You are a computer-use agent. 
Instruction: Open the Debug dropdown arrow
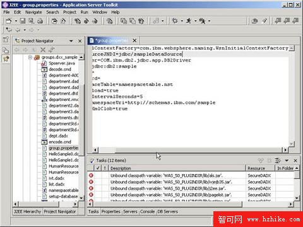tap(182, 21)
